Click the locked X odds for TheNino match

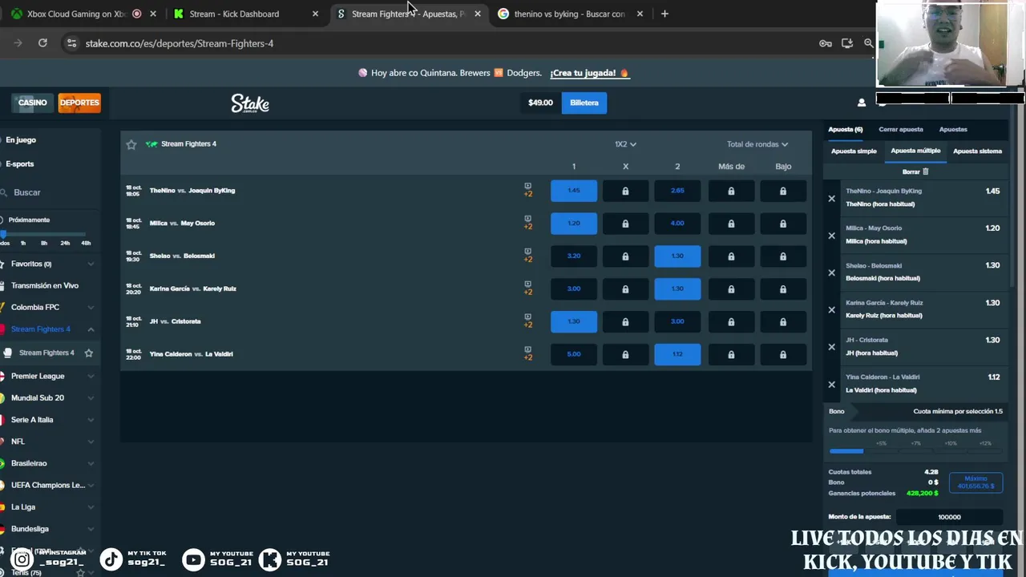pyautogui.click(x=625, y=191)
